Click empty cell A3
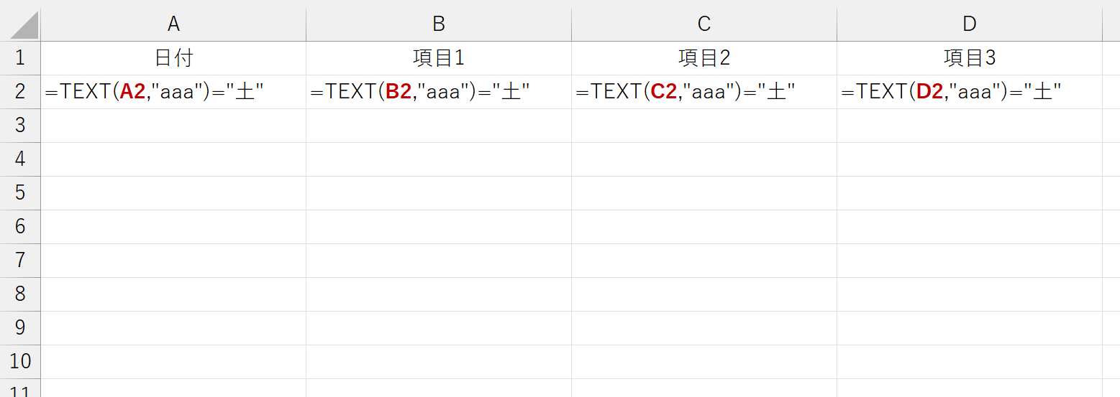Viewport: 1120px width, 397px height. [173, 126]
